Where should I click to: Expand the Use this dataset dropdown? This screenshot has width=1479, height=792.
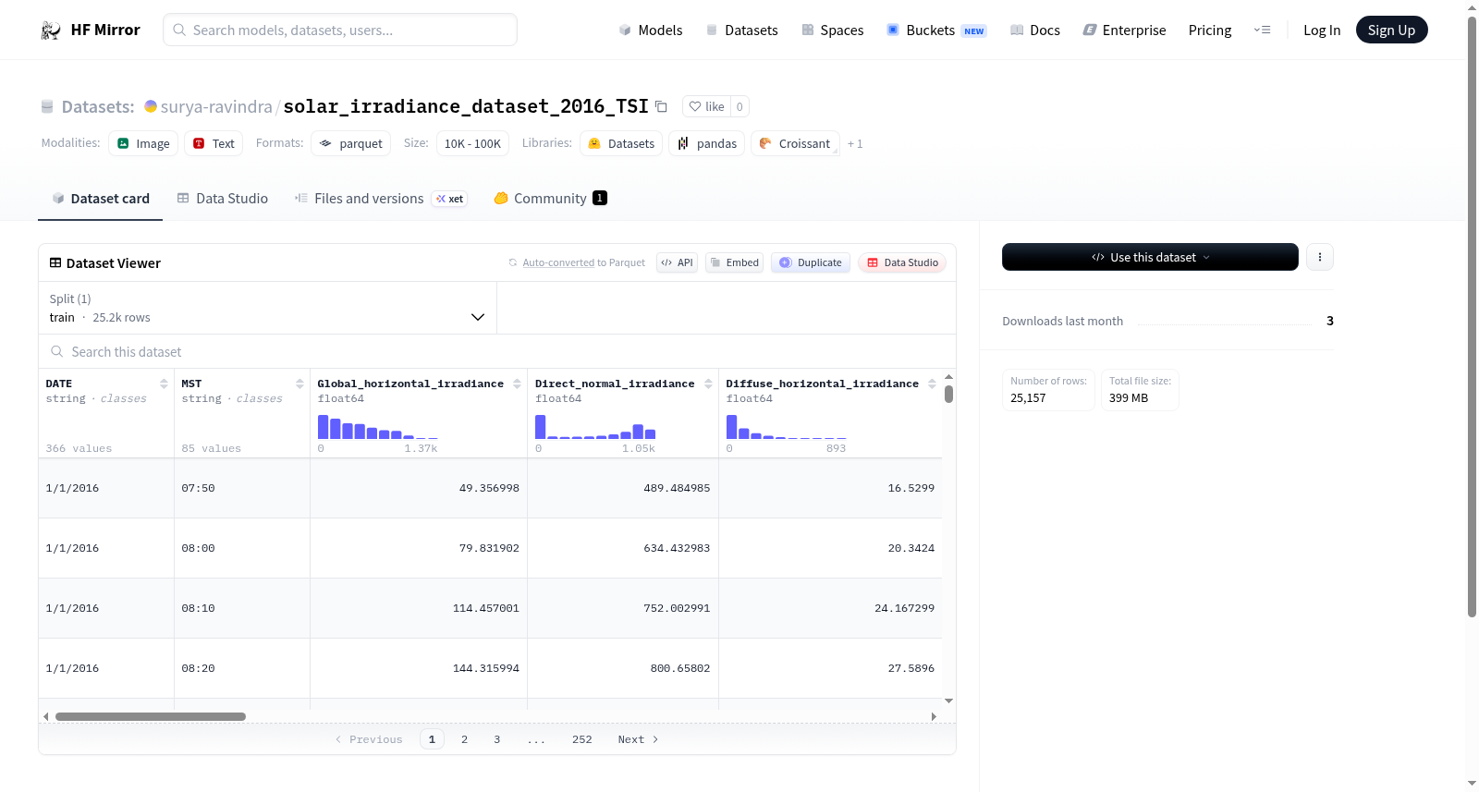1150,257
